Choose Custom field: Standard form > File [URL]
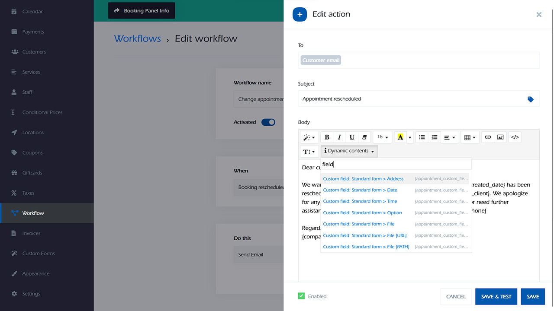 tap(365, 235)
